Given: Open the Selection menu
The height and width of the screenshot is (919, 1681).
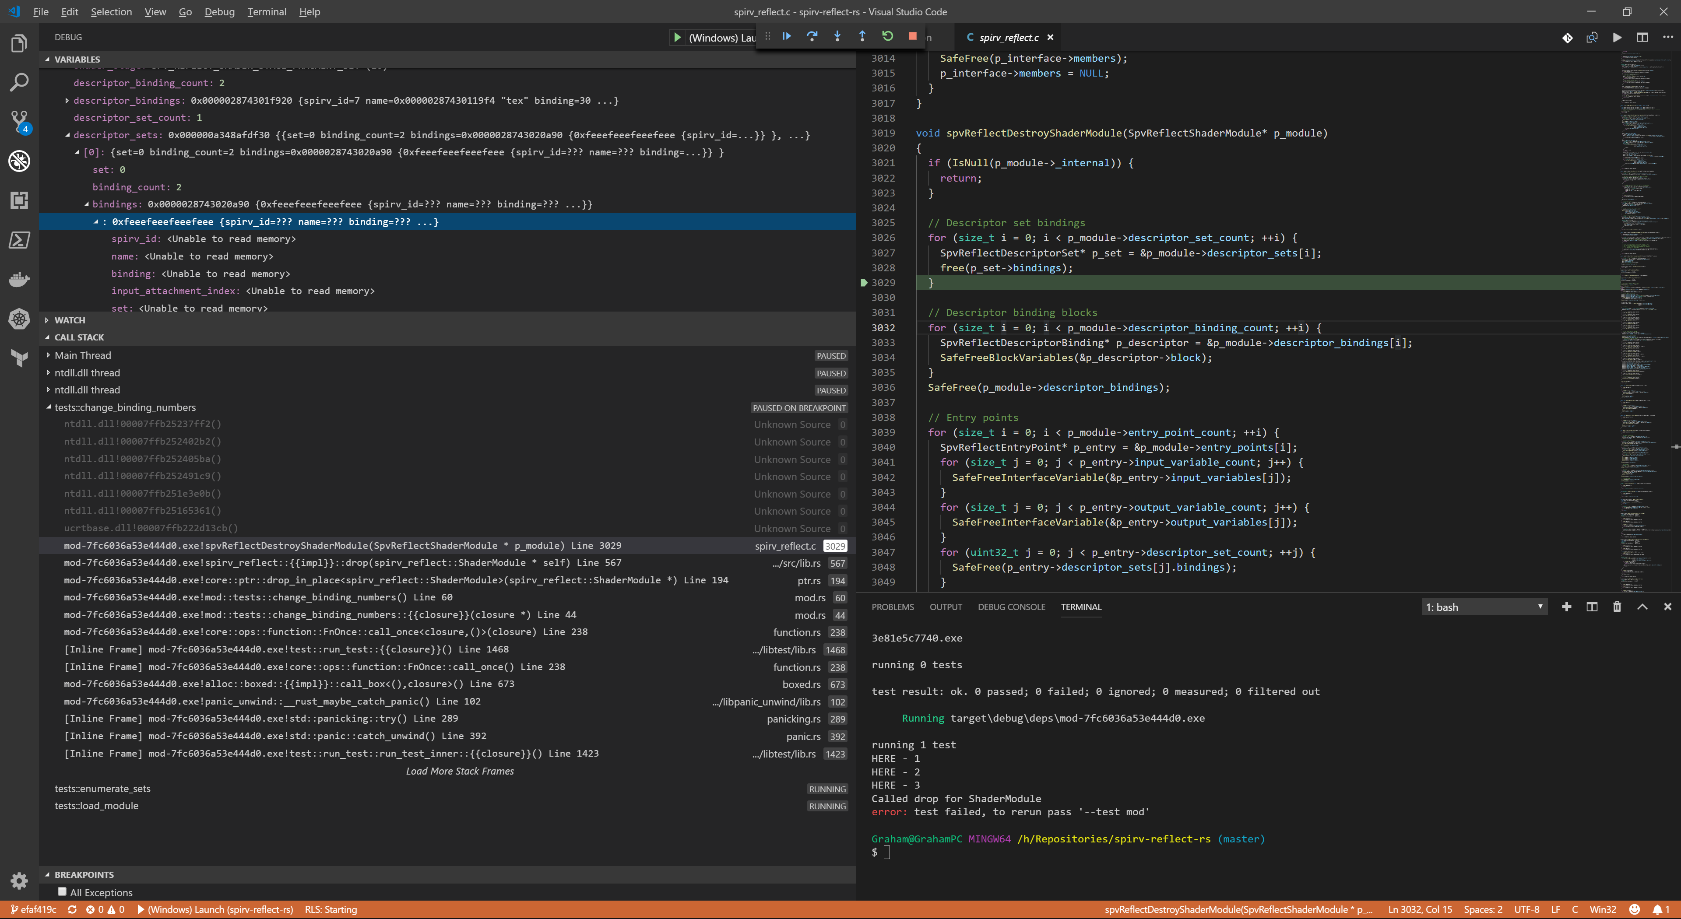Looking at the screenshot, I should 111,12.
